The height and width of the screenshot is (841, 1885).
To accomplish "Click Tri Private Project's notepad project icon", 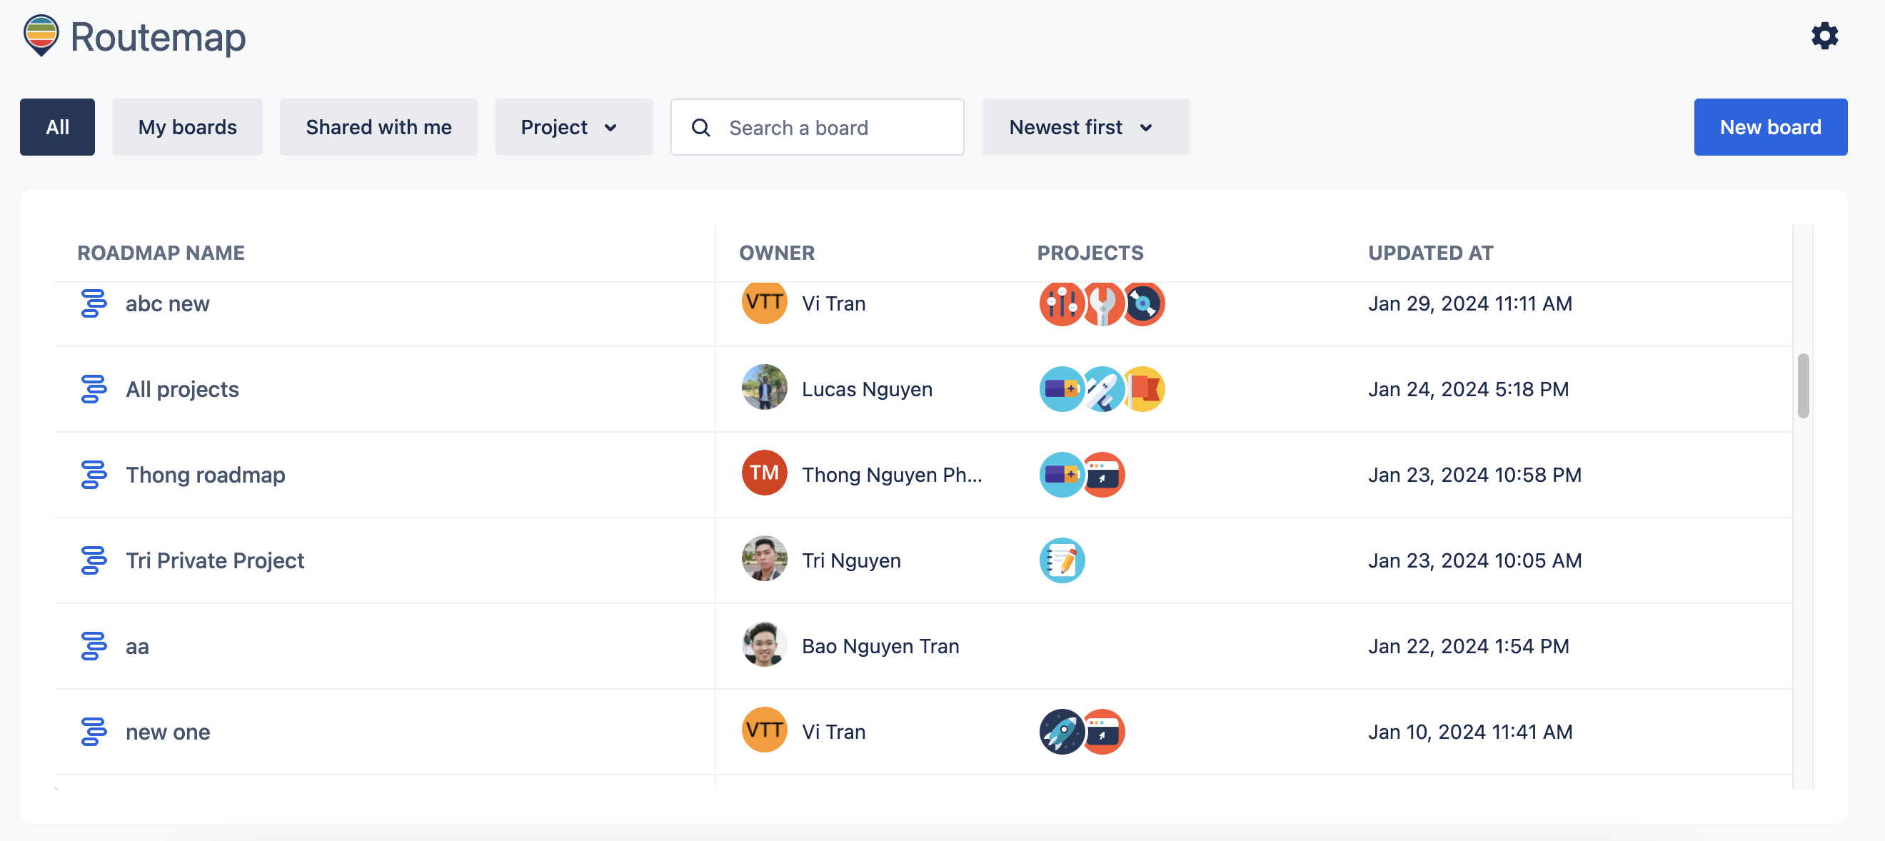I will tap(1061, 560).
